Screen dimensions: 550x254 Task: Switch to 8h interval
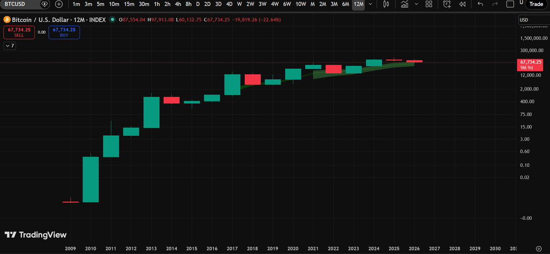pyautogui.click(x=188, y=4)
